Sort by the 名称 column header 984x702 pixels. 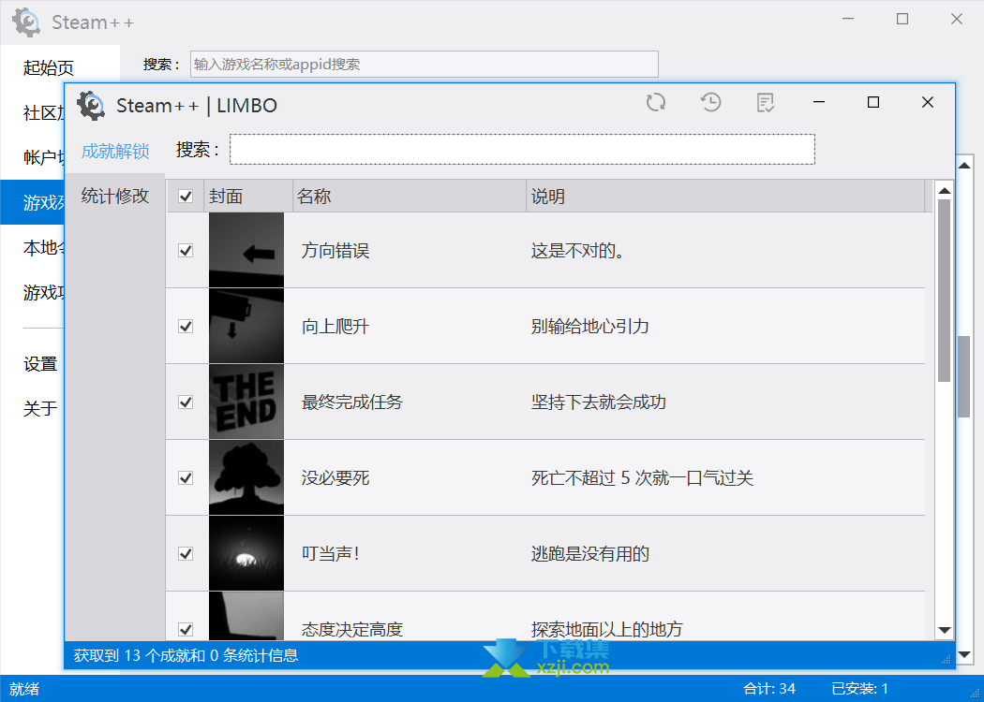[410, 197]
